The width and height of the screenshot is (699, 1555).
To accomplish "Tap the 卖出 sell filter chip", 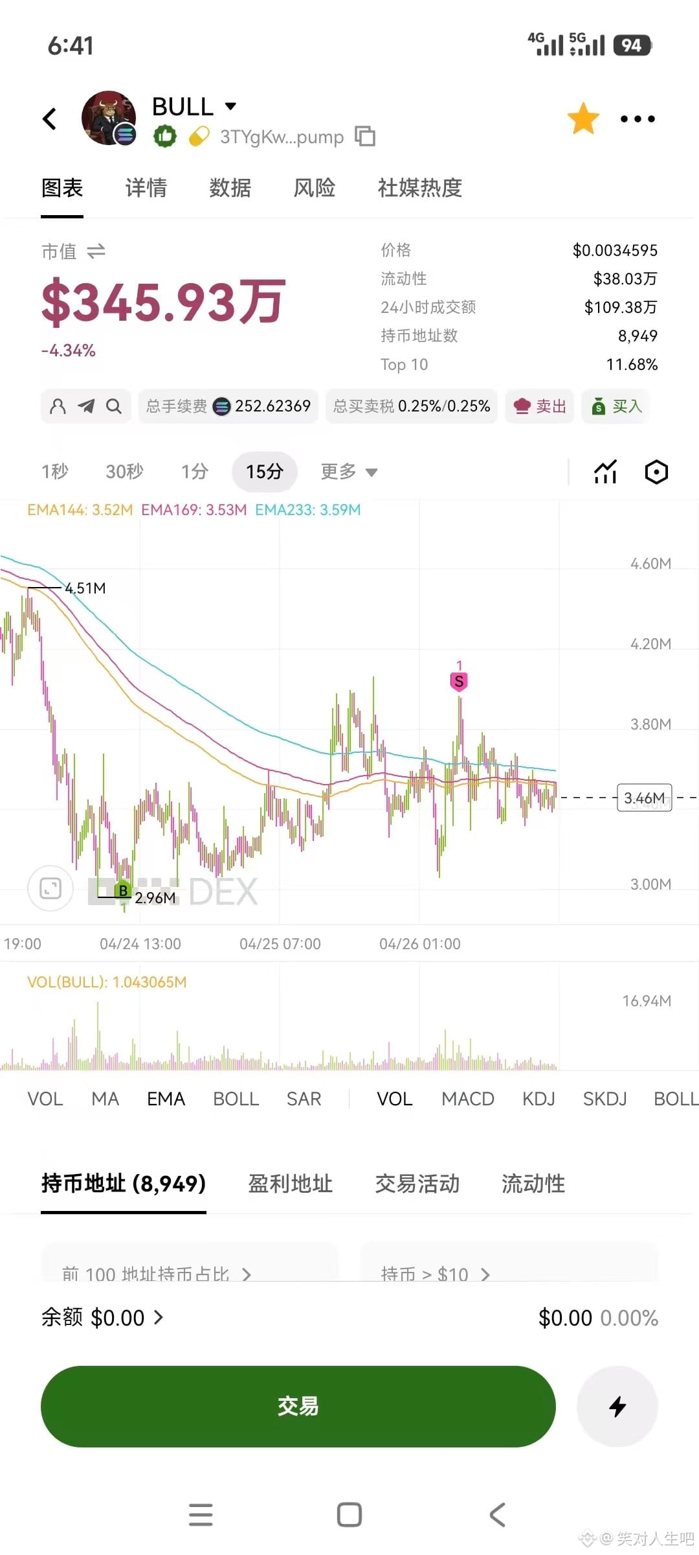I will pyautogui.click(x=540, y=406).
